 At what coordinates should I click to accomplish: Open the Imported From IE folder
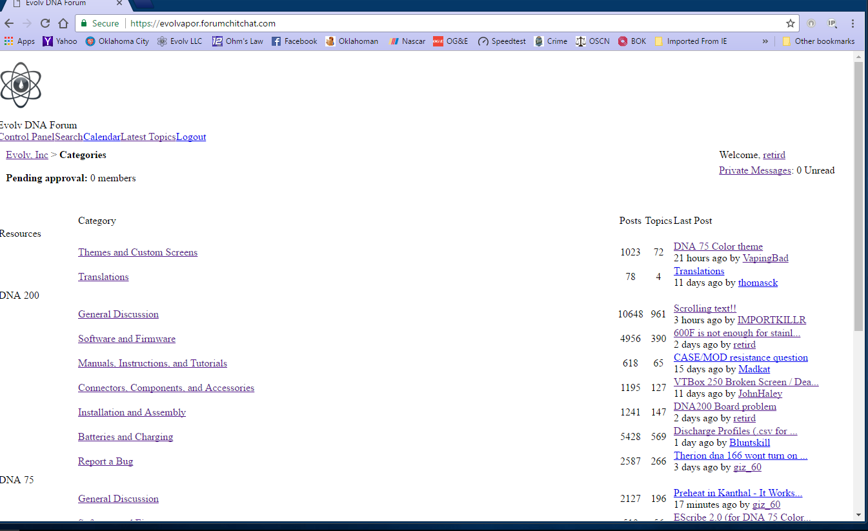pos(691,41)
